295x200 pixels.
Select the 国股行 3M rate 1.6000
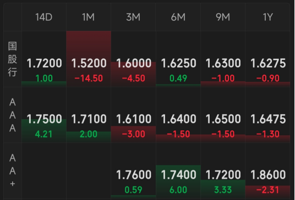134,63
